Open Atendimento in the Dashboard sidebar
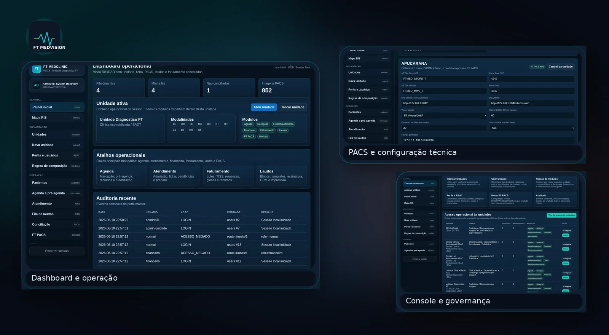This screenshot has height=335, width=609. coord(57,204)
